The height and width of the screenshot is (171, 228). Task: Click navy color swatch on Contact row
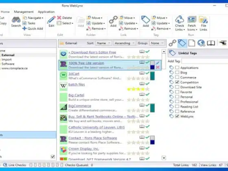(x=152, y=142)
